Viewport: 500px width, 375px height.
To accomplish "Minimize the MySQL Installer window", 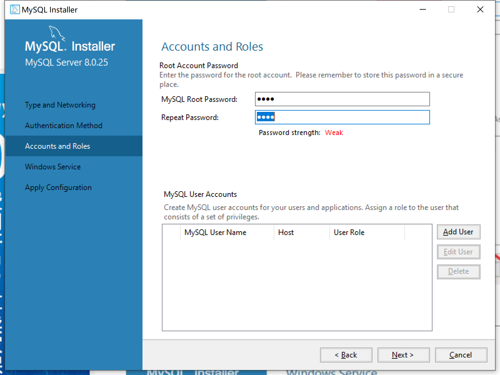I will [x=423, y=10].
